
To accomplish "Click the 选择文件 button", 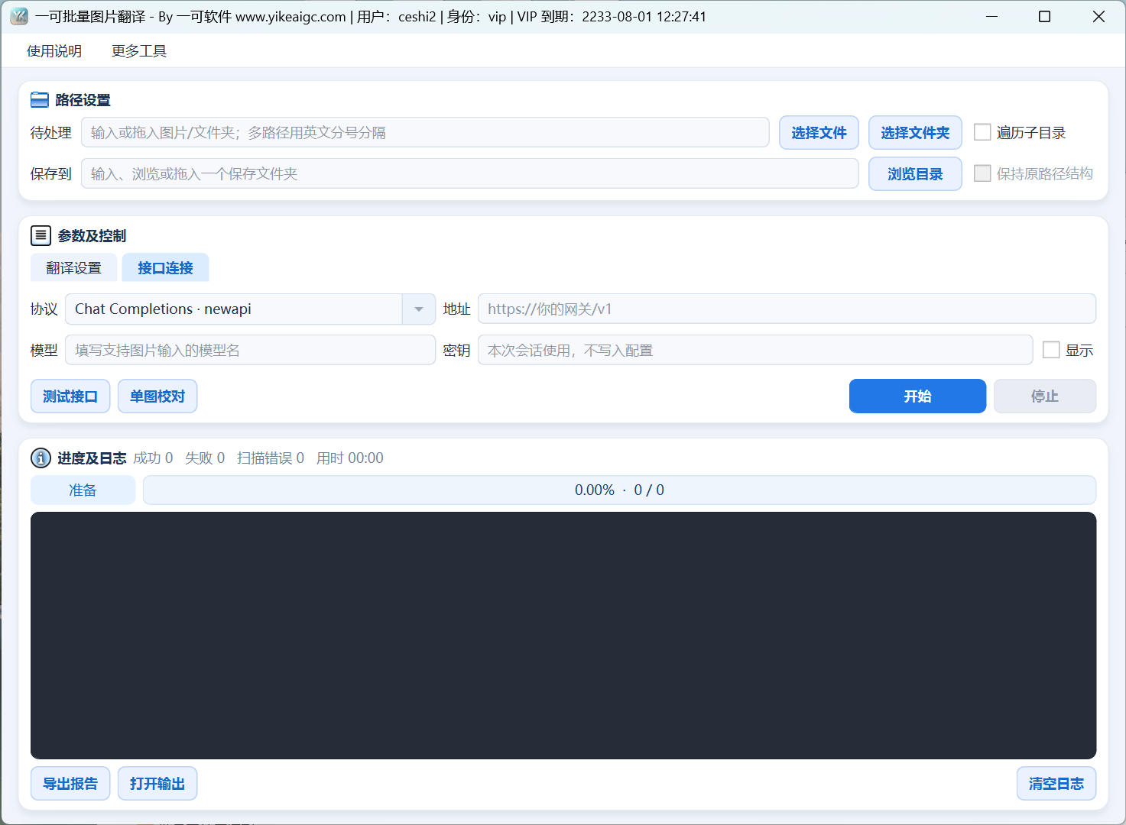I will (819, 133).
